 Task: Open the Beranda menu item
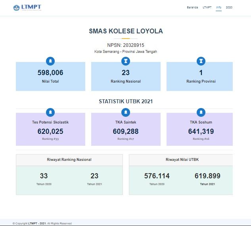[192, 8]
